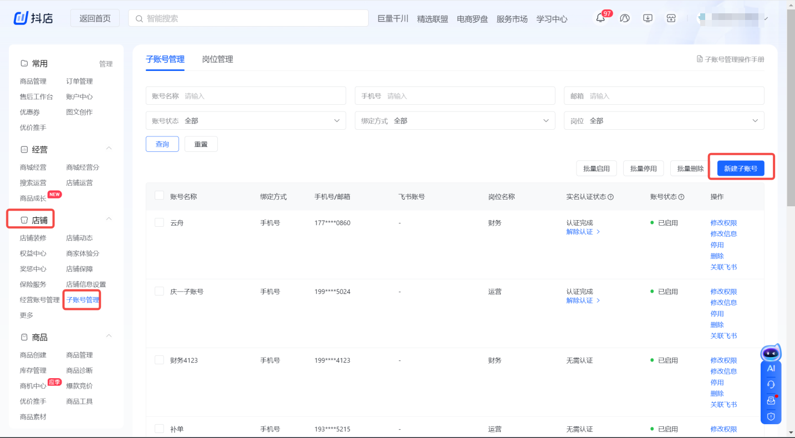The width and height of the screenshot is (795, 438).
Task: Click the customer service headset in floating bar
Action: point(771,384)
